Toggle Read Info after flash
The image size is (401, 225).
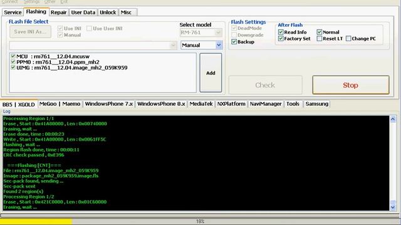coord(281,32)
